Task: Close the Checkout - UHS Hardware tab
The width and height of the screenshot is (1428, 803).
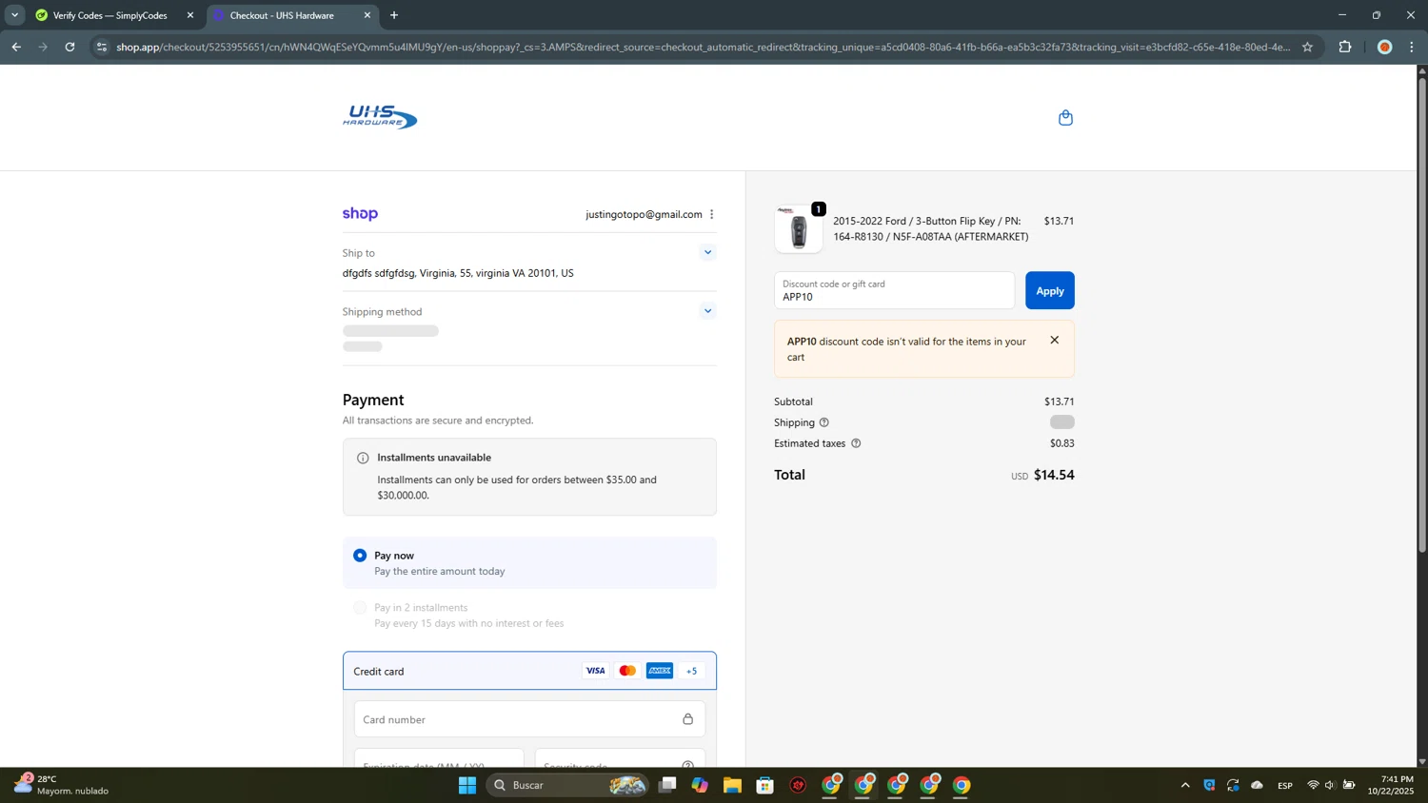Action: pyautogui.click(x=367, y=15)
